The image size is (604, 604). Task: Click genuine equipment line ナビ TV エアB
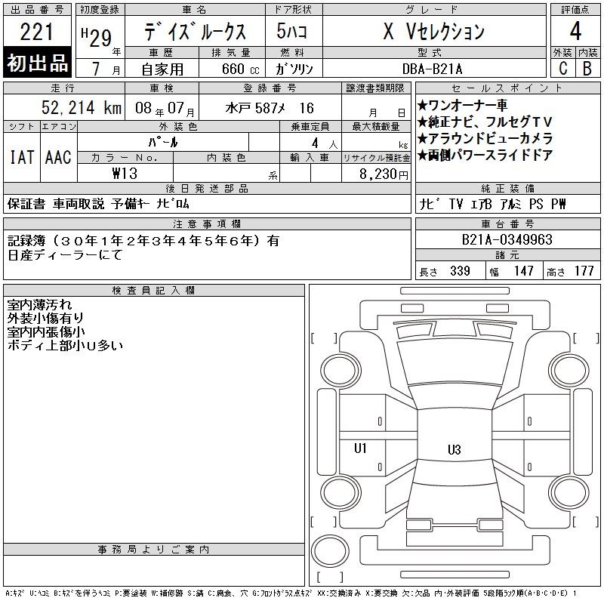click(x=456, y=204)
